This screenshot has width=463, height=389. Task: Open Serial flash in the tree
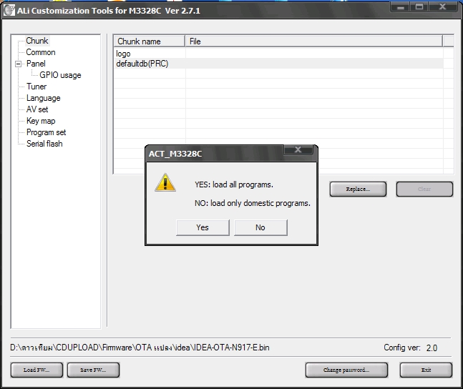[44, 144]
